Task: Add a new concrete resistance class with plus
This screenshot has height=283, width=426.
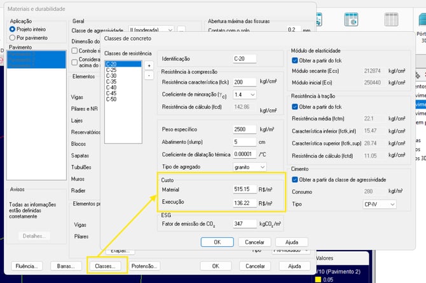Action: click(x=149, y=65)
